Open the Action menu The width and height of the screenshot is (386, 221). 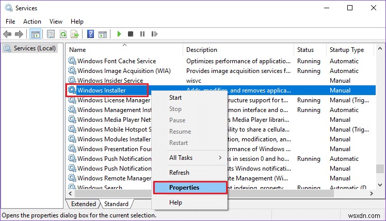(32, 22)
